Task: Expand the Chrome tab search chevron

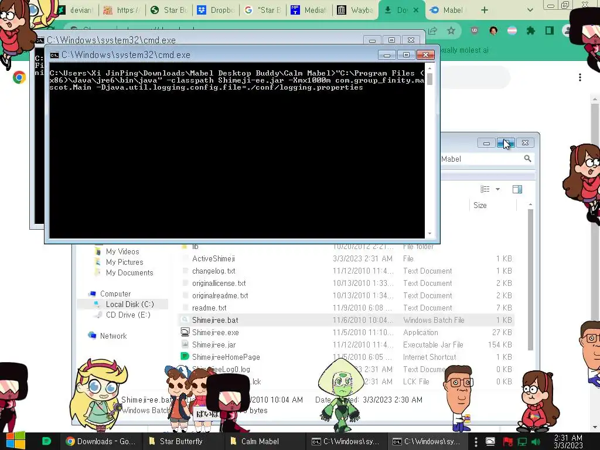Action: coord(530,10)
